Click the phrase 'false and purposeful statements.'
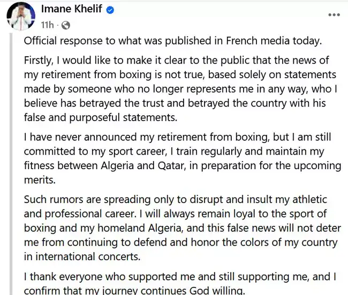348x295 pixels. pos(101,118)
